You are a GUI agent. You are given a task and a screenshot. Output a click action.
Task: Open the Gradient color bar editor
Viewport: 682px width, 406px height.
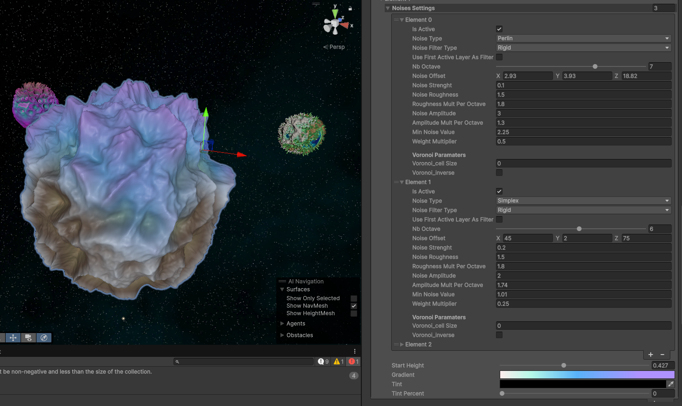[587, 375]
